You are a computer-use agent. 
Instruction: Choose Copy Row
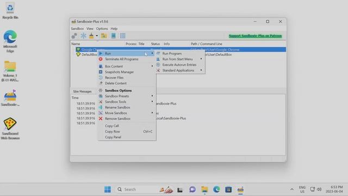pos(127,132)
